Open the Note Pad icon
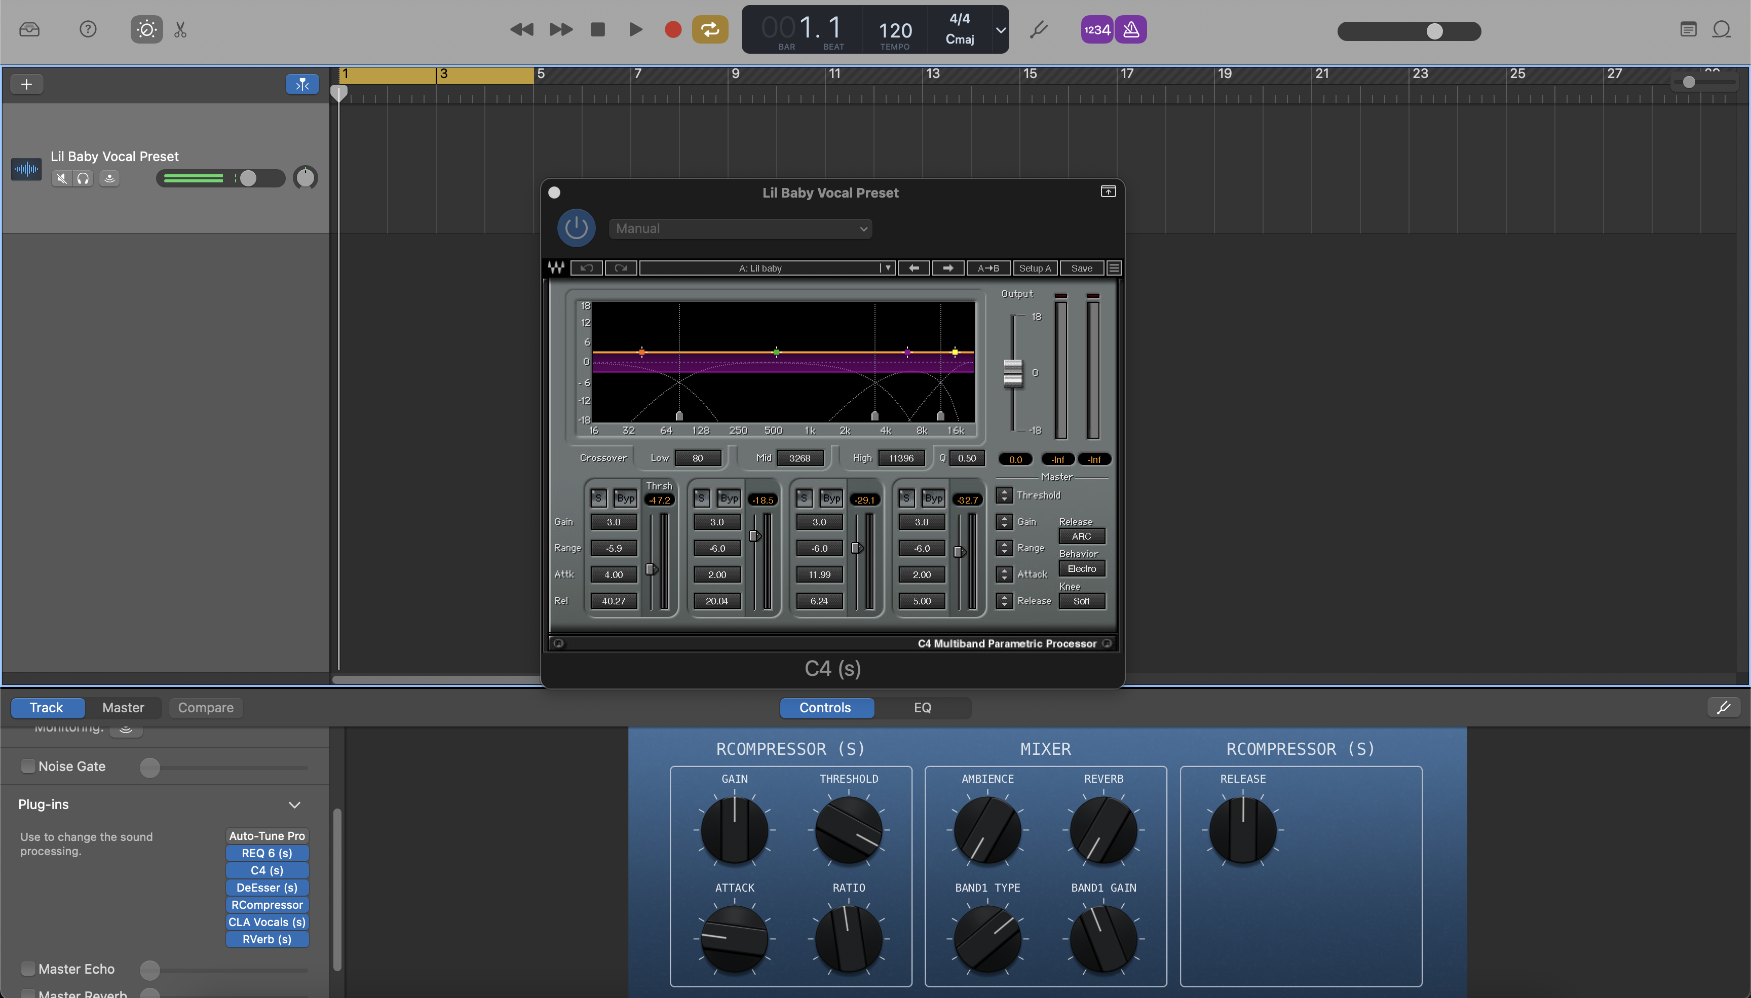Viewport: 1751px width, 998px height. [1688, 29]
